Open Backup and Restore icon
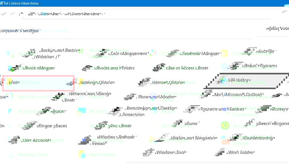289x164 pixels. coord(29,53)
